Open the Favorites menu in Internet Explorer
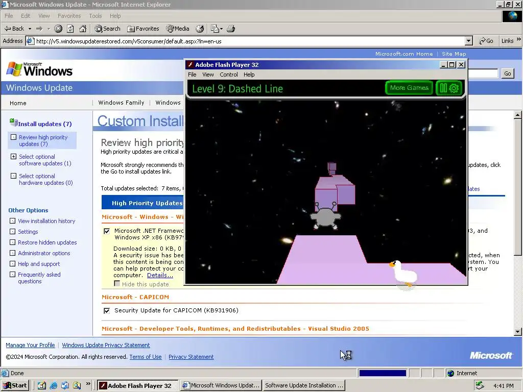The image size is (523, 392). pos(69,16)
